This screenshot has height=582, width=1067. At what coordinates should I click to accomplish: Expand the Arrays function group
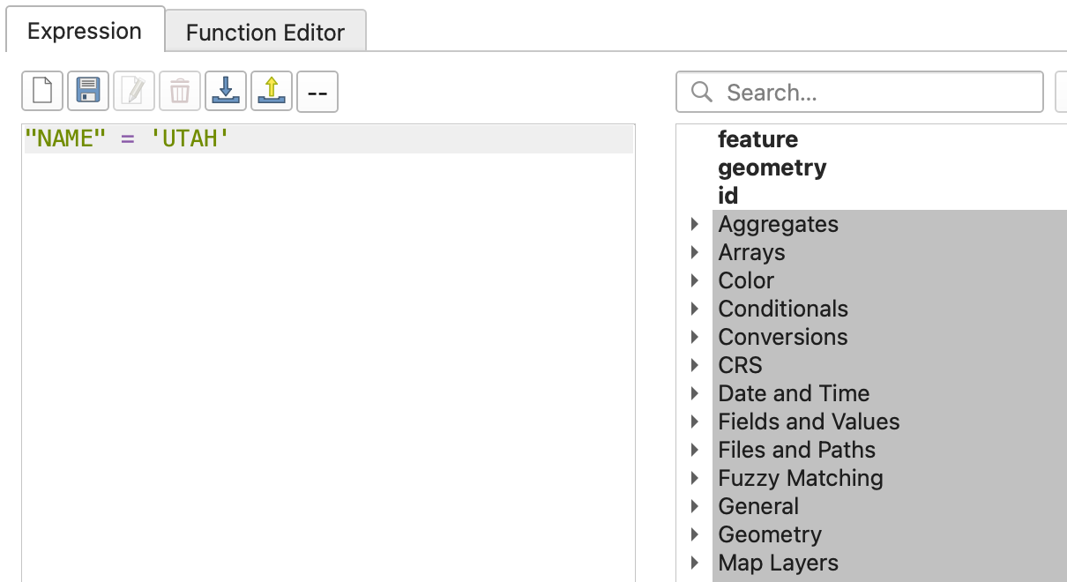click(x=696, y=252)
